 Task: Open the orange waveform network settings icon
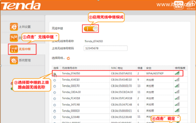14,38
